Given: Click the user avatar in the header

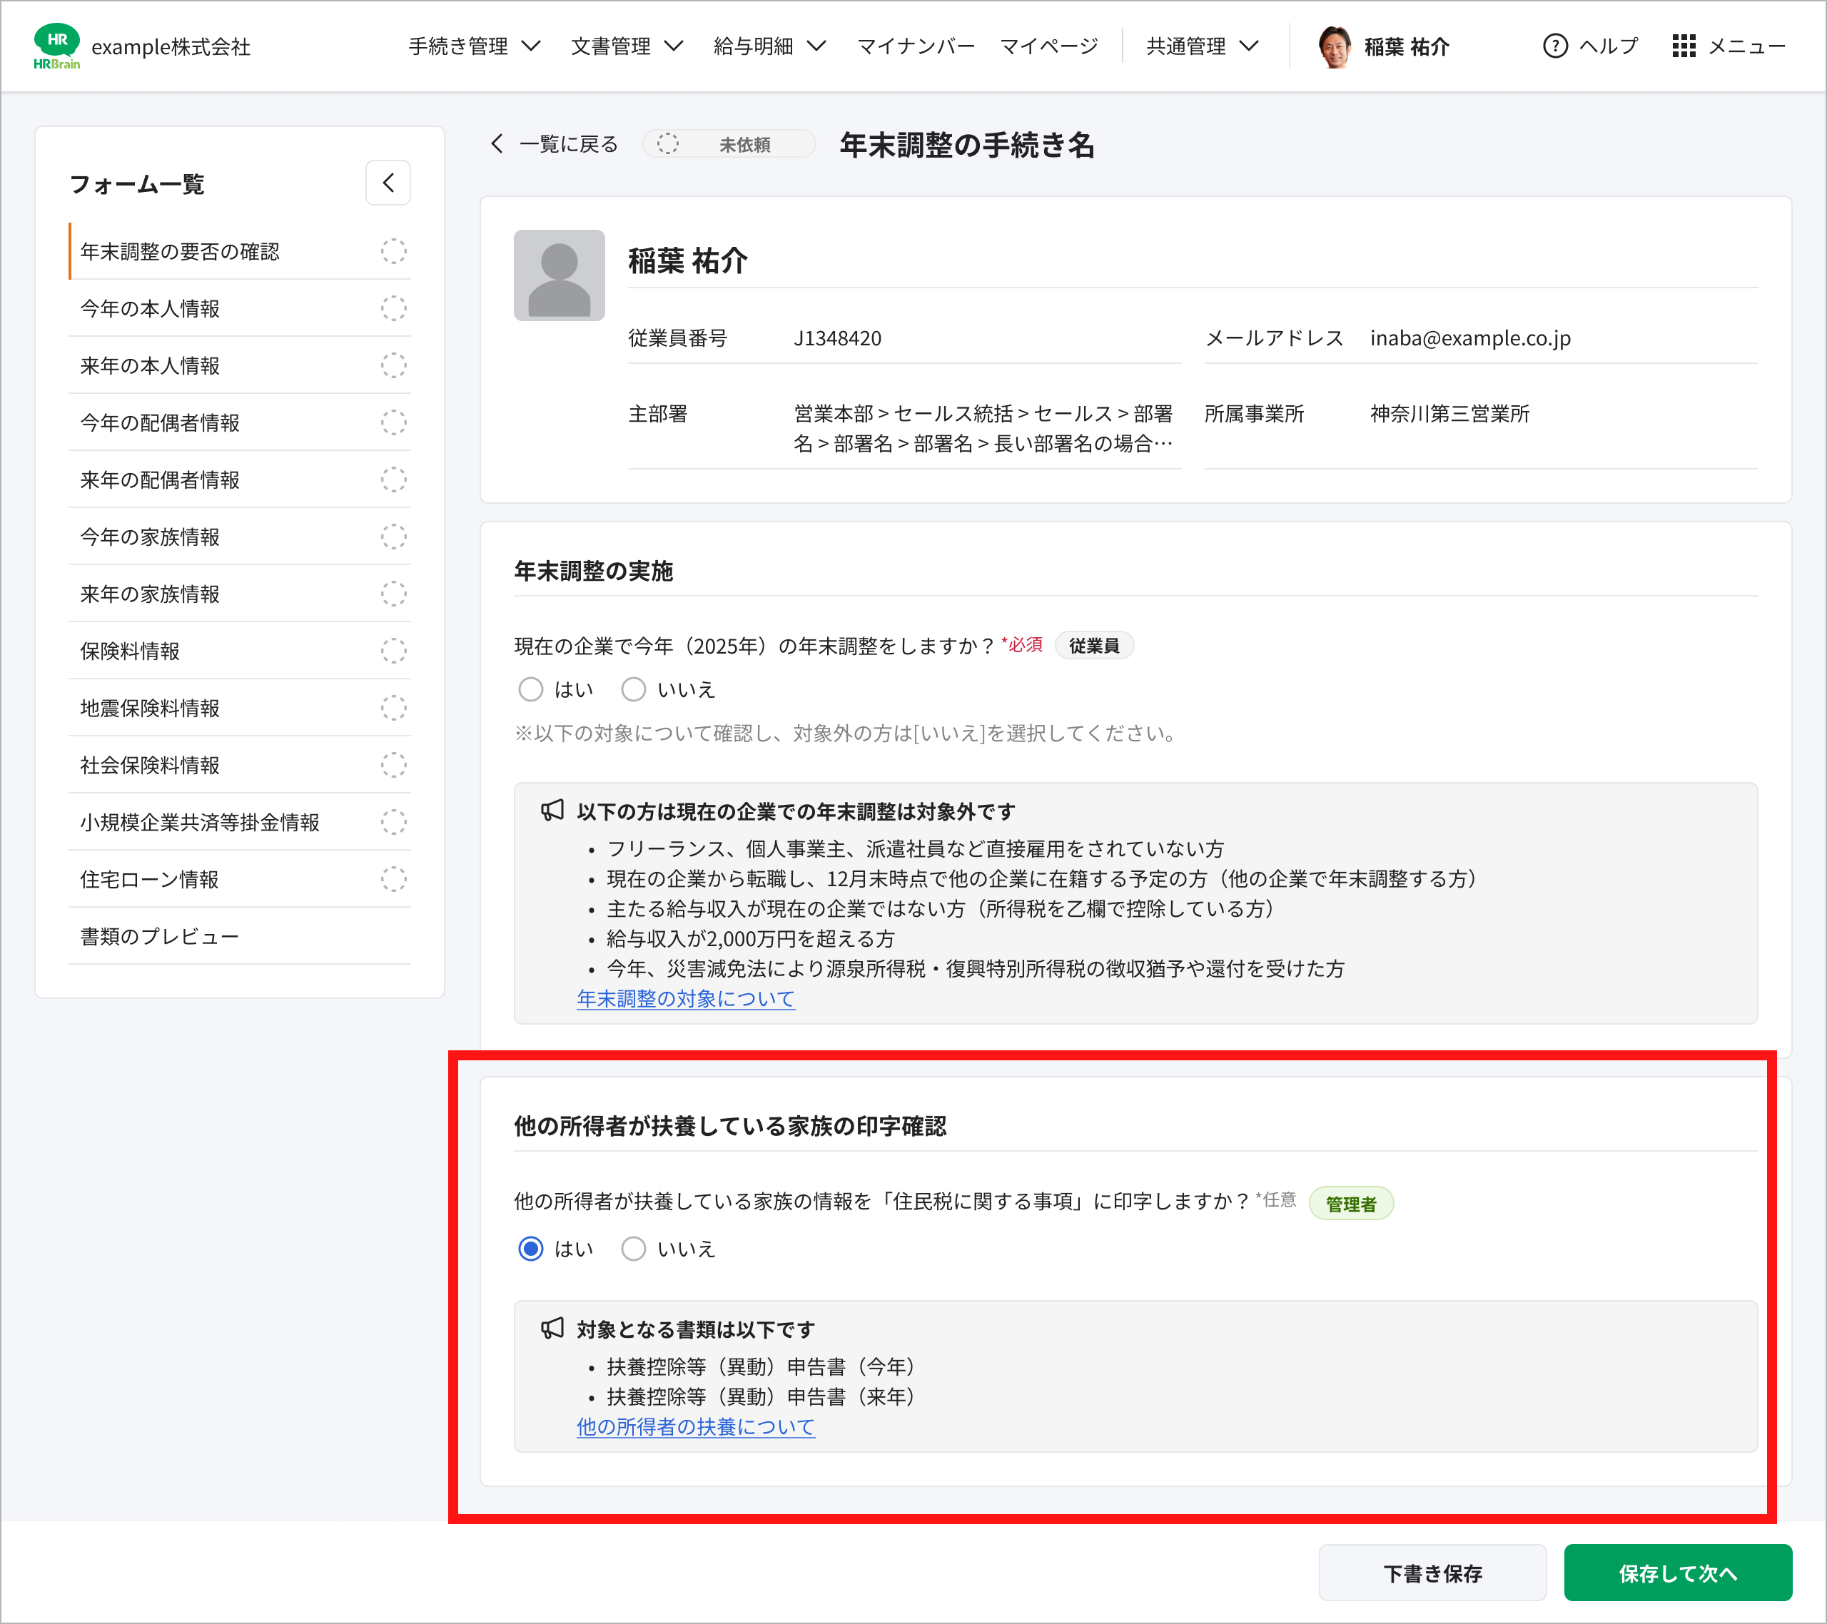Looking at the screenshot, I should point(1334,46).
